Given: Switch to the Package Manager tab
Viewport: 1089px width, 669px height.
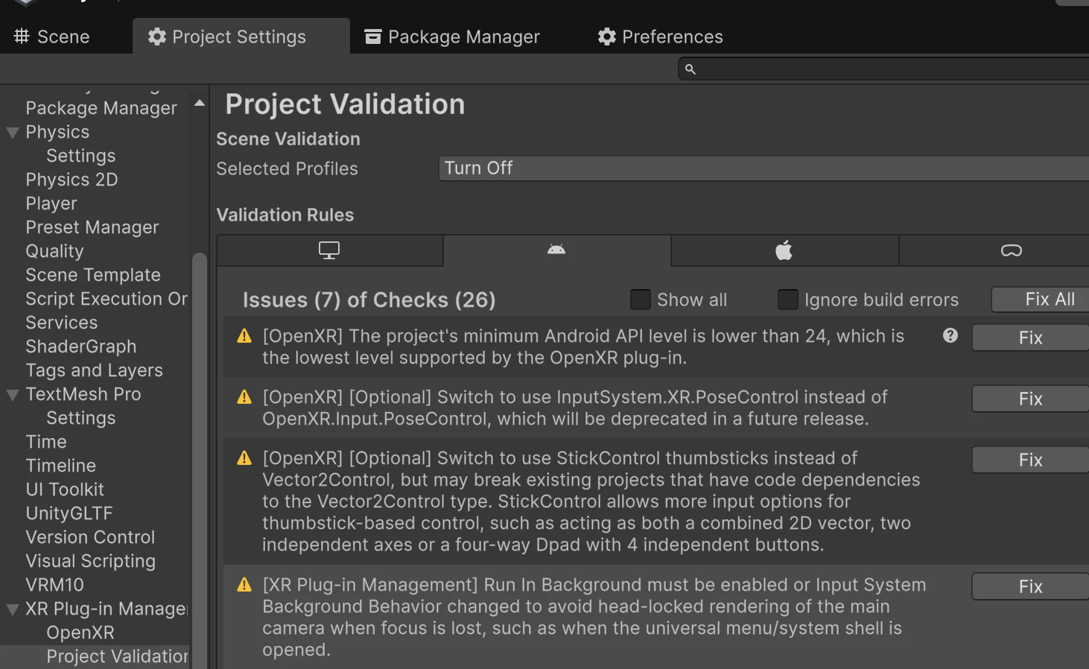Looking at the screenshot, I should (x=452, y=37).
